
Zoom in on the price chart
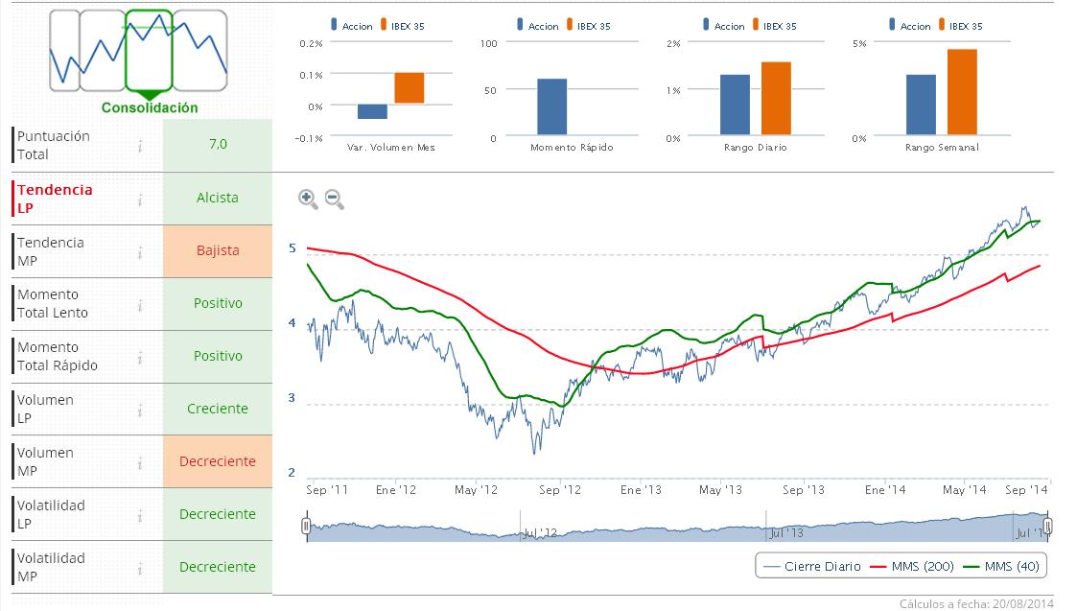click(x=308, y=199)
